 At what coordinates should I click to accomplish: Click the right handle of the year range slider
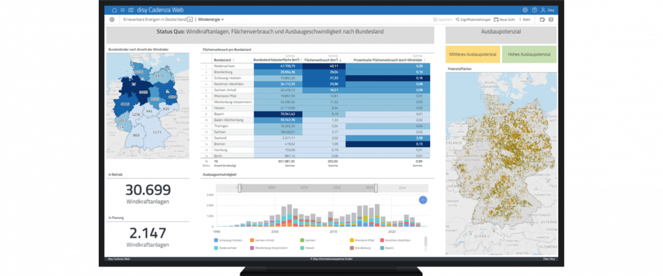[x=376, y=187]
